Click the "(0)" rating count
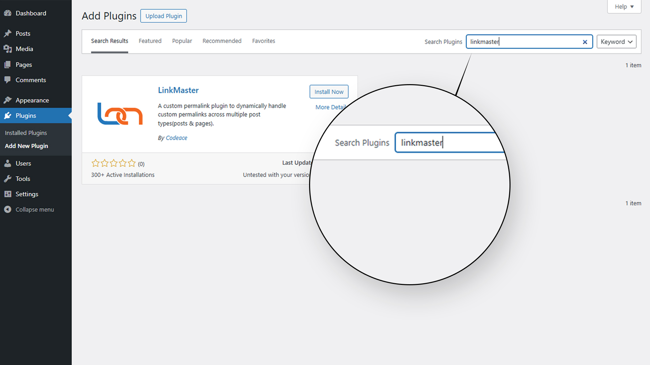This screenshot has width=650, height=365. 141,164
